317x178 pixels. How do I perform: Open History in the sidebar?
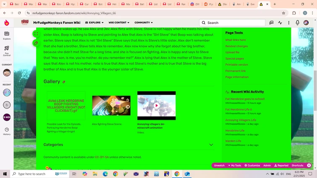(x=7, y=131)
